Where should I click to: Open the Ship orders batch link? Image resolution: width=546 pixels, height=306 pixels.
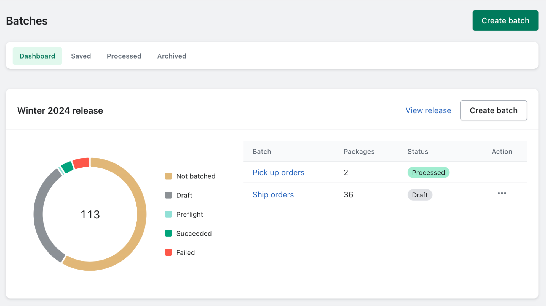[x=273, y=195]
